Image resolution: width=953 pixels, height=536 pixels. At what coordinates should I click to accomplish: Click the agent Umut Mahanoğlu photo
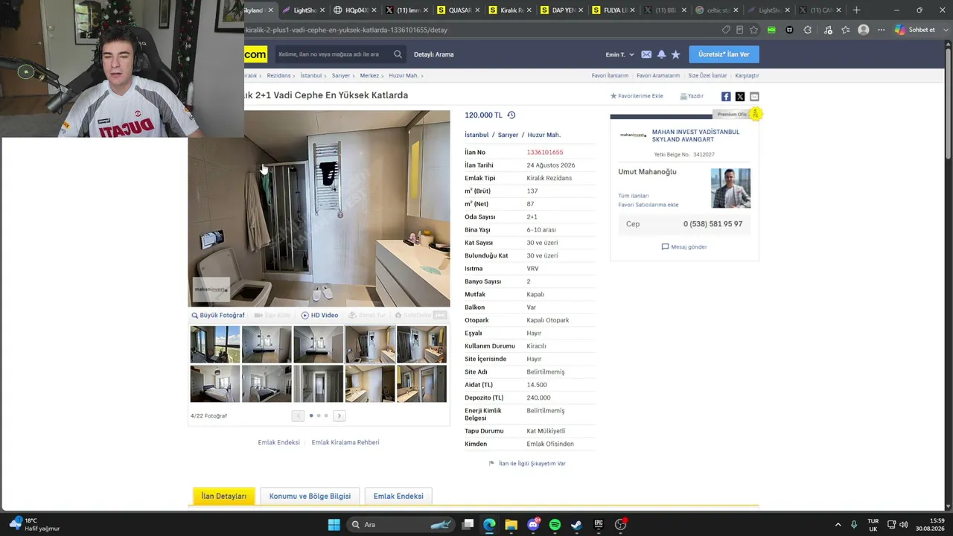click(x=730, y=188)
